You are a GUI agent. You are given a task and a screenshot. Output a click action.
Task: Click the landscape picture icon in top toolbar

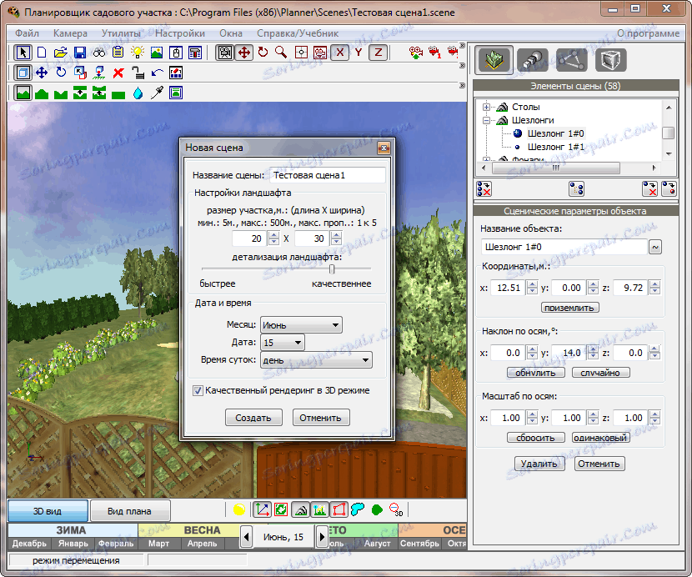click(x=157, y=53)
